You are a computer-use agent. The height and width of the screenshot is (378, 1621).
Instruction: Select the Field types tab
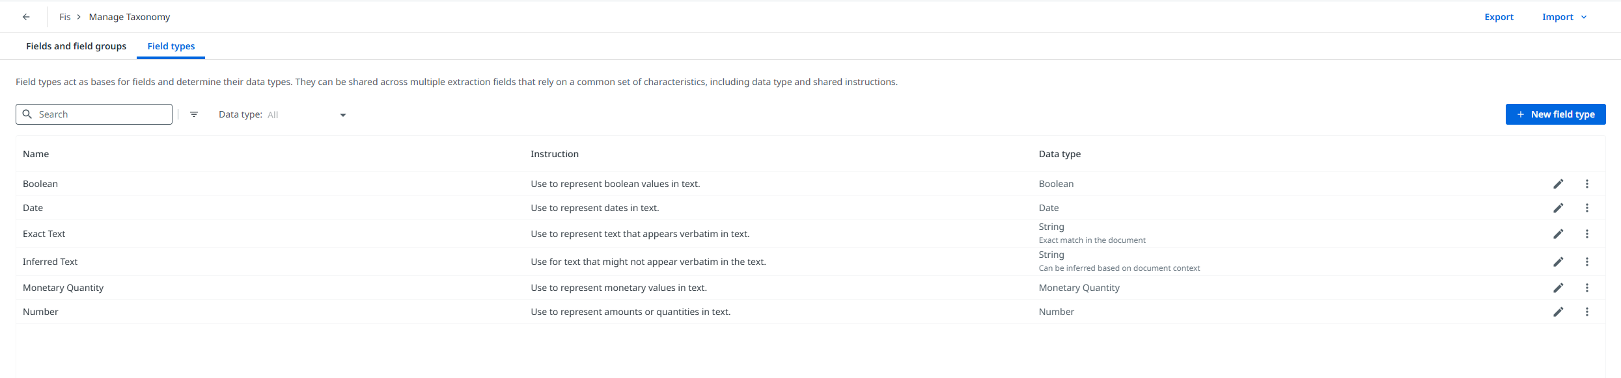click(171, 46)
